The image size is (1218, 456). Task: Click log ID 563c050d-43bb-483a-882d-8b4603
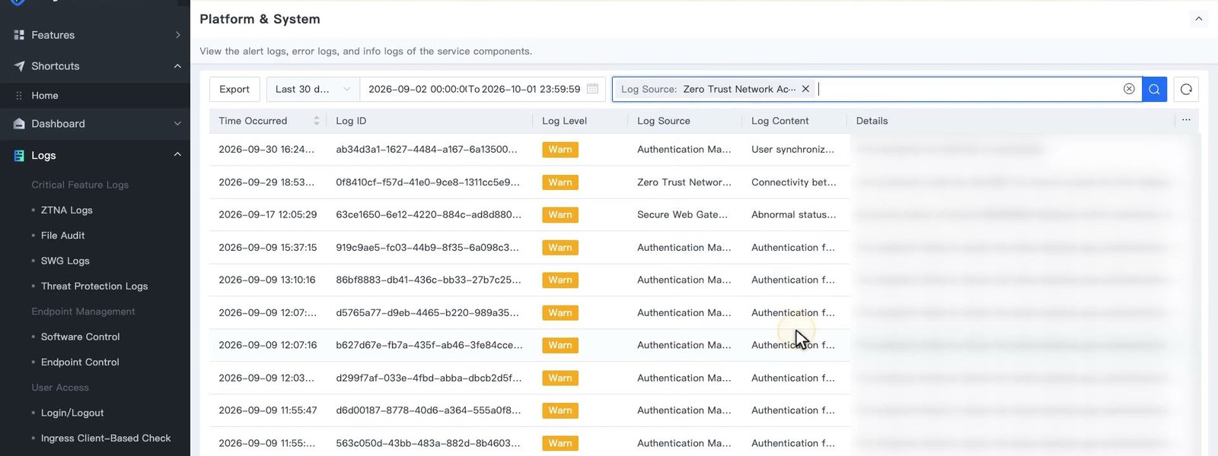point(428,444)
